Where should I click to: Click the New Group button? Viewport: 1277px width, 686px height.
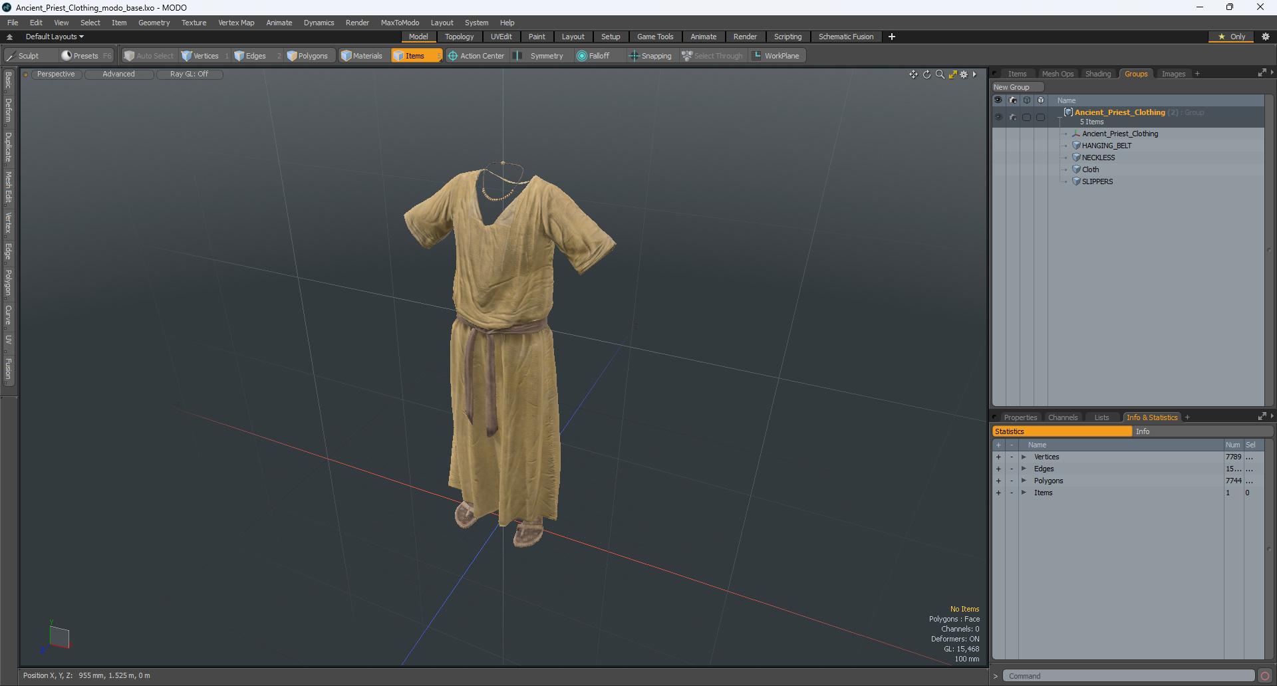pos(1018,87)
